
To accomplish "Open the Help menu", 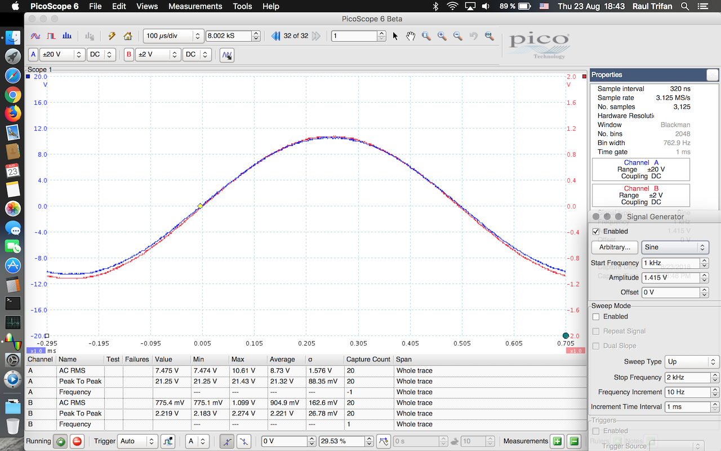I will coord(271,6).
